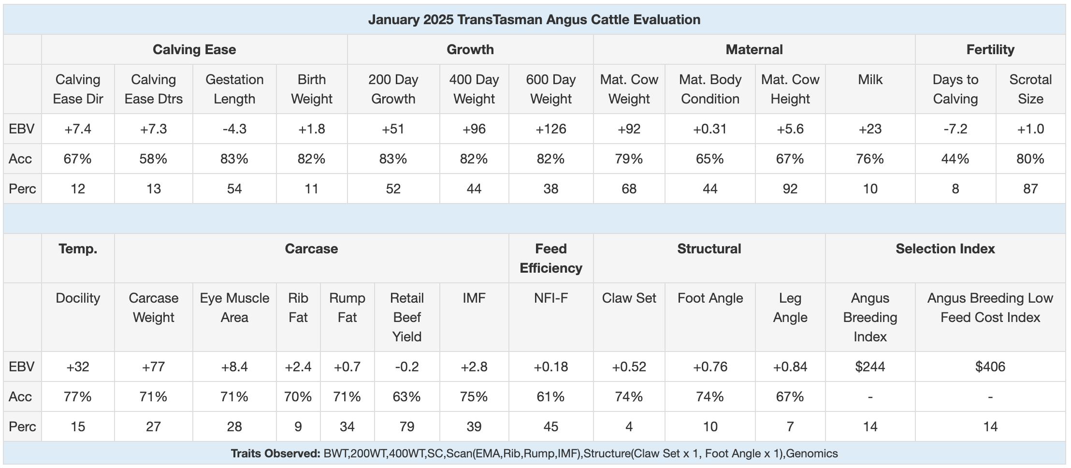Click the Calving Ease group header
The height and width of the screenshot is (468, 1071).
click(194, 49)
